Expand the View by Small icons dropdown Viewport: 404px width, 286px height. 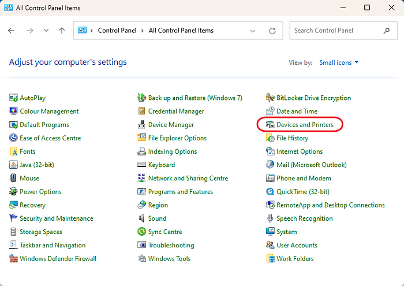click(x=339, y=62)
